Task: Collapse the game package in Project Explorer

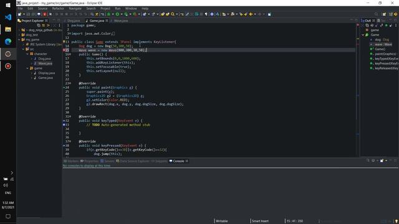Action: pos(27,68)
